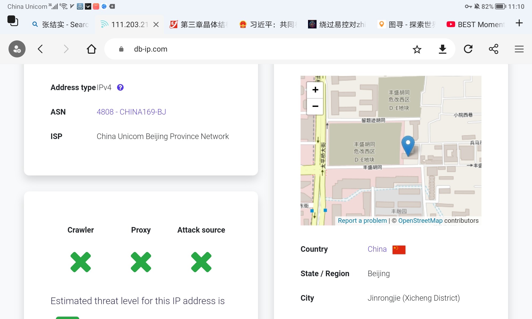Open ASN 4808 - CHINA169-BJ link

(x=131, y=112)
